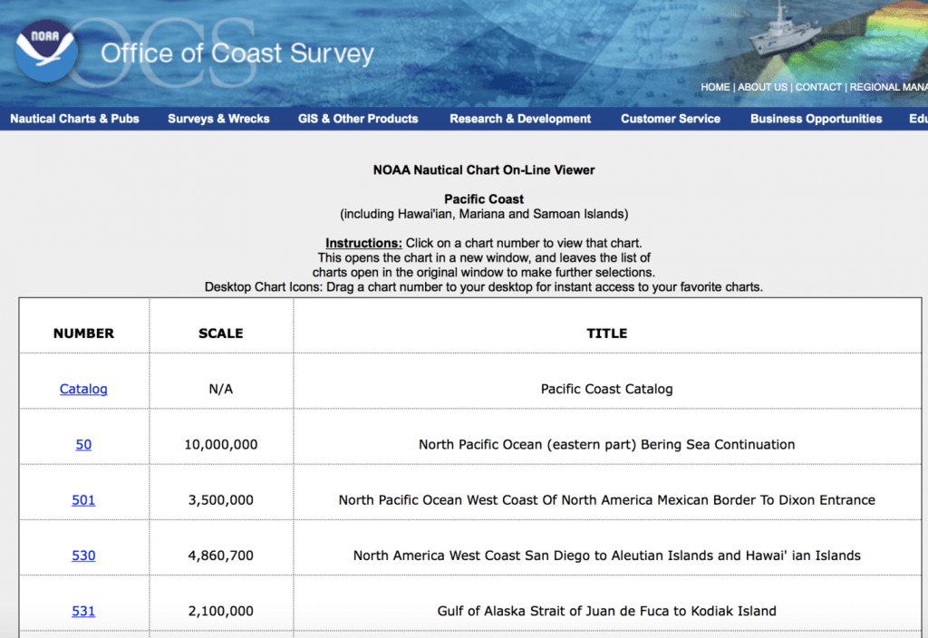Open chart 501 Mexican Border To Dixon Entrance
928x638 pixels.
click(83, 499)
